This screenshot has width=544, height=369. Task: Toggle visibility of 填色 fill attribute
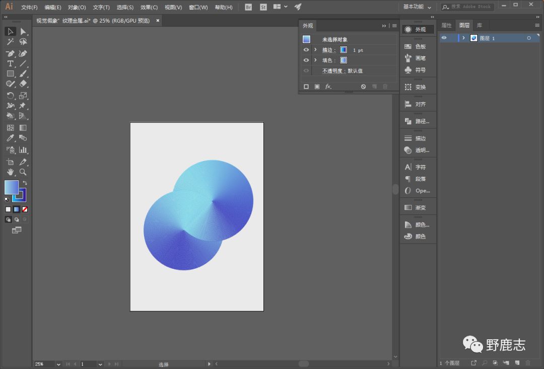[x=306, y=60]
